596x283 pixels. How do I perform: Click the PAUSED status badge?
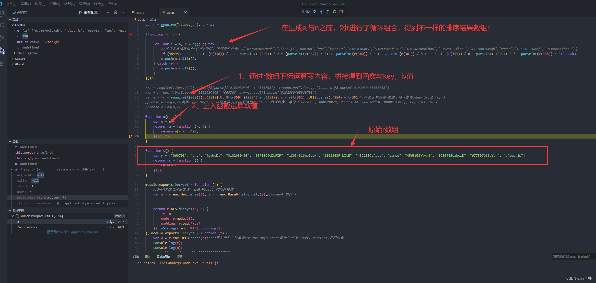tap(120, 216)
